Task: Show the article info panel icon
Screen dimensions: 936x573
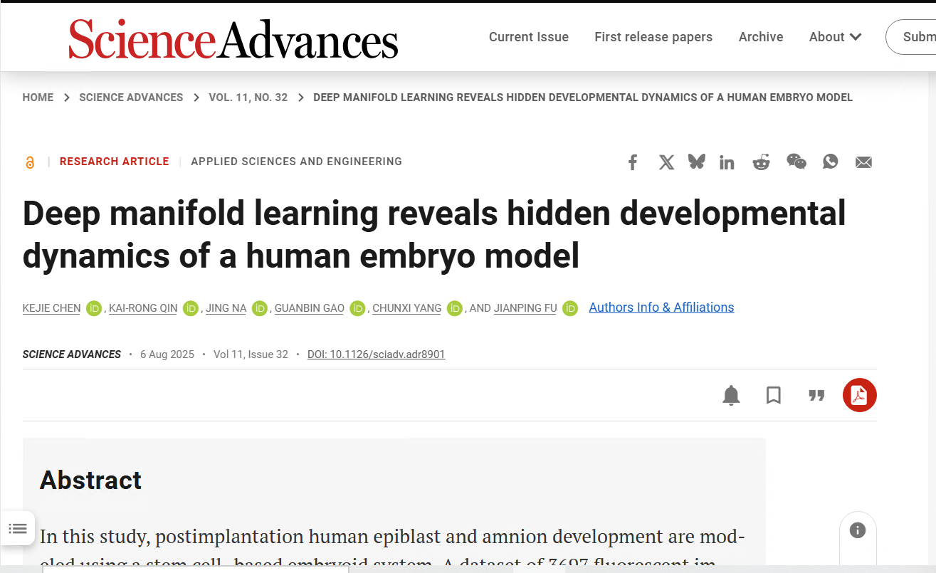Action: tap(857, 530)
